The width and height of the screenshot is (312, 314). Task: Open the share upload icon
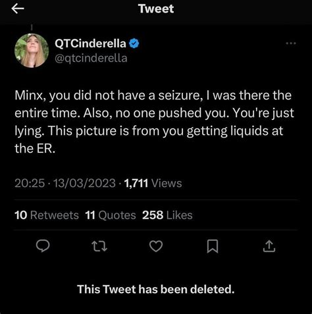(269, 246)
